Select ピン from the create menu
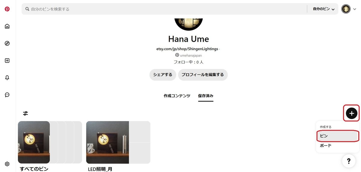 pyautogui.click(x=338, y=136)
